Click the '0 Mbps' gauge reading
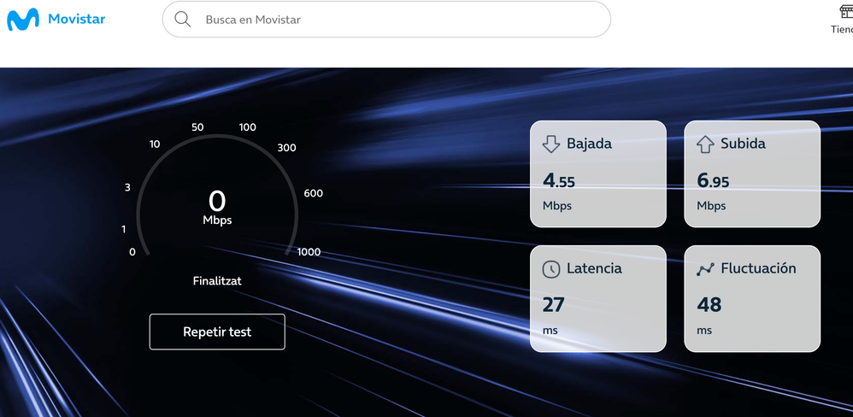This screenshot has width=853, height=417. point(217,208)
